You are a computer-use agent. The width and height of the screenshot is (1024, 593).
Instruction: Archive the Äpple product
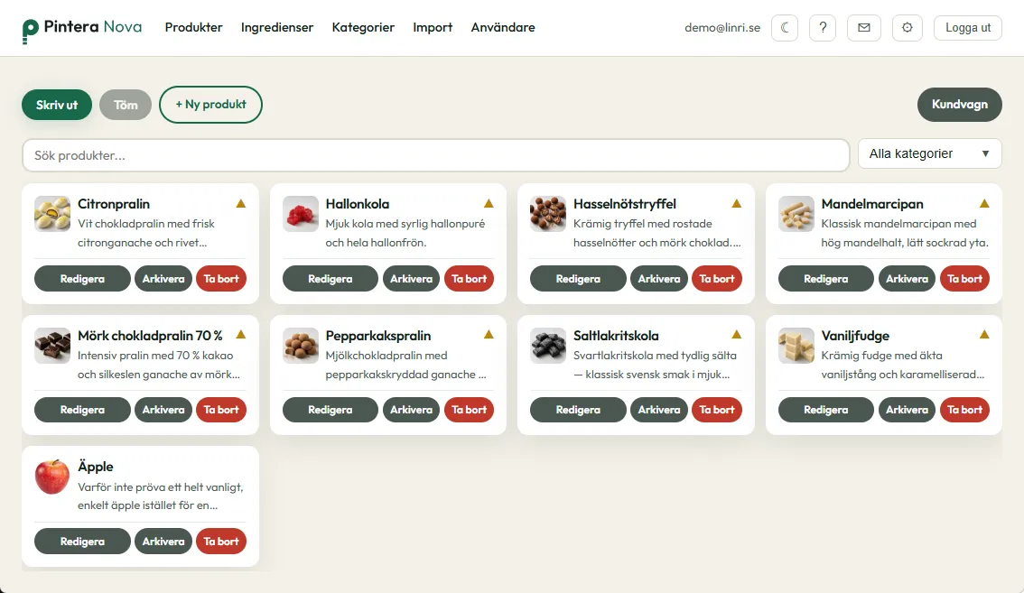[x=163, y=542]
